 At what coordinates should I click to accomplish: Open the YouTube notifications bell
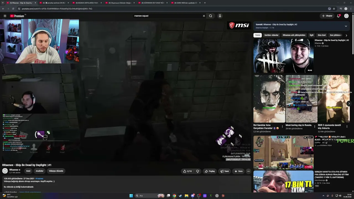point(339,16)
